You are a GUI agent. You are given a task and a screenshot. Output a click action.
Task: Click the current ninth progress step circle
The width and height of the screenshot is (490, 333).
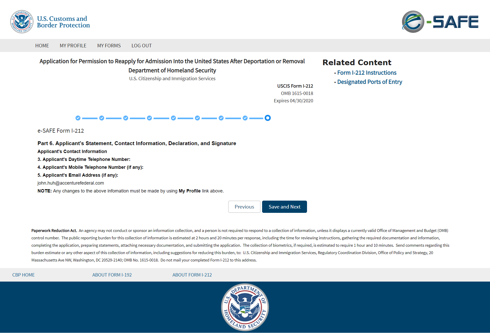[267, 118]
